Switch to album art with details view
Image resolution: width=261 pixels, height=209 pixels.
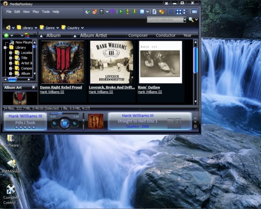pyautogui.click(x=185, y=12)
